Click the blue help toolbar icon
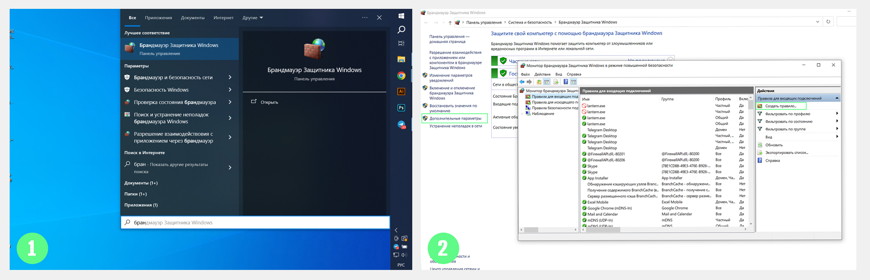Viewport: 870px width, 280px height. tap(566, 82)
